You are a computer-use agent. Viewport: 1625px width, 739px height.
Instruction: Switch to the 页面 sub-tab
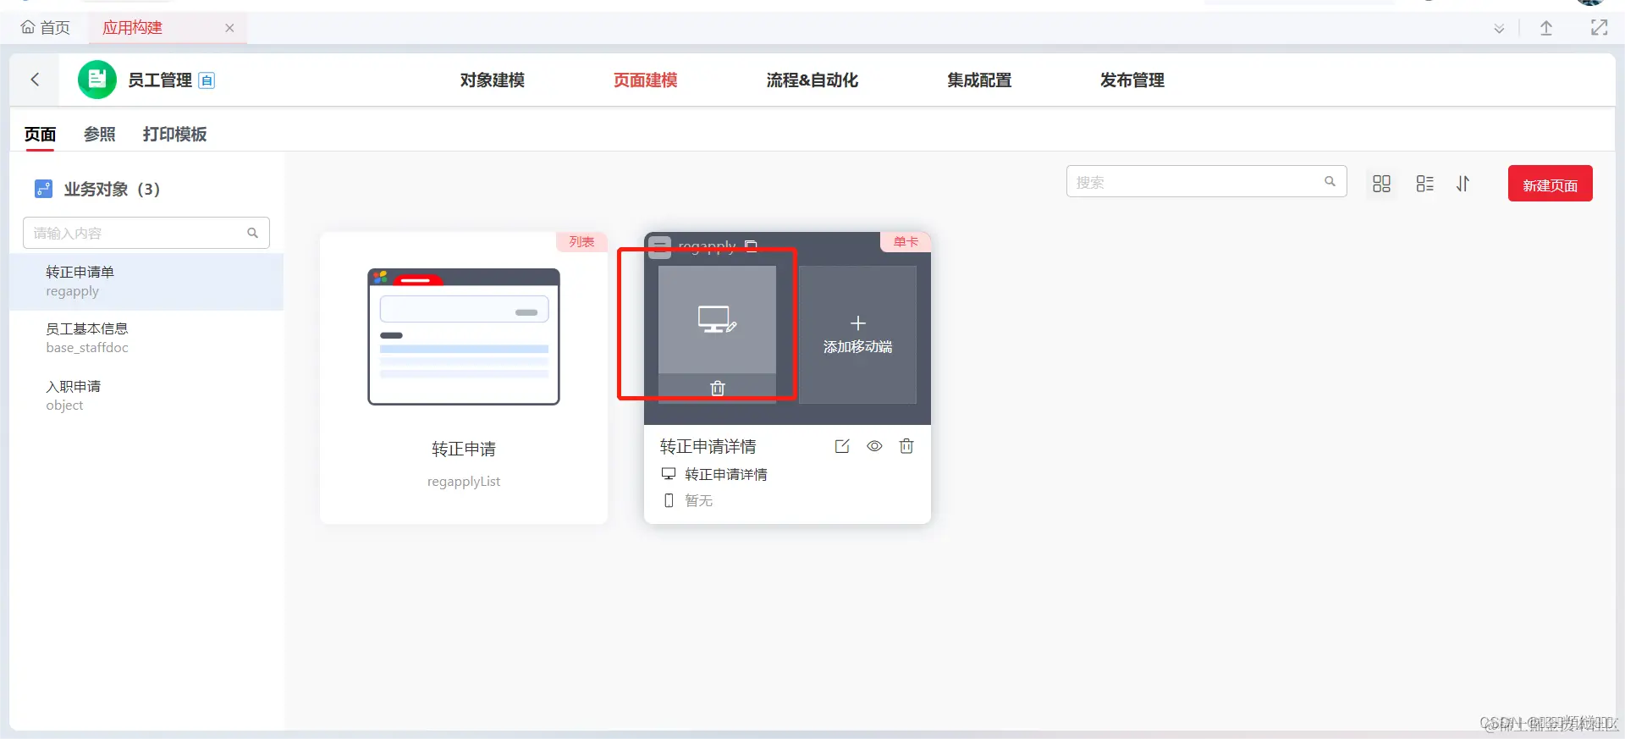click(40, 135)
